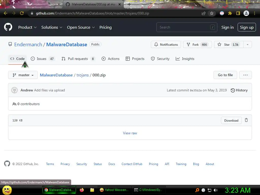Switch to the Issues tab
The height and width of the screenshot is (195, 260).
[x=42, y=59]
